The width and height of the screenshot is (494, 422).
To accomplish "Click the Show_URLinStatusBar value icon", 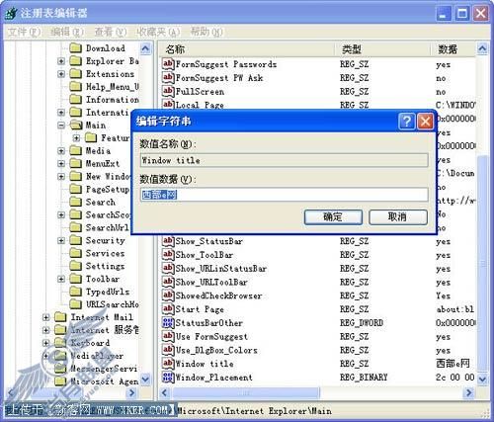I will [168, 268].
